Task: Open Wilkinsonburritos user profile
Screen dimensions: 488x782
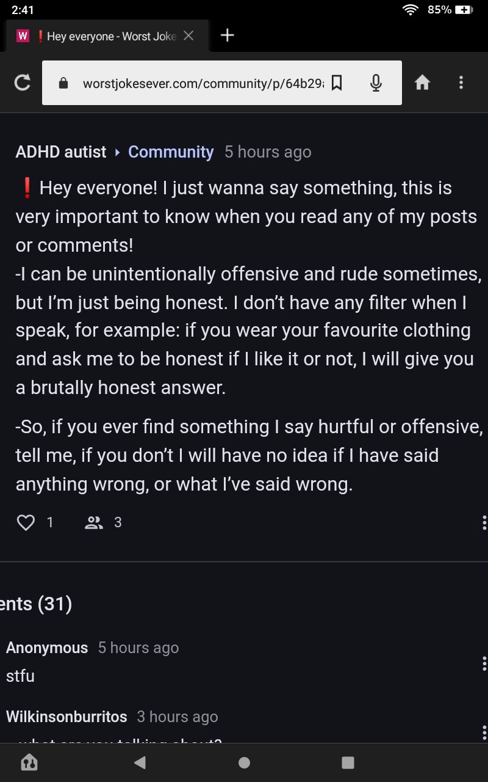Action: [x=66, y=717]
